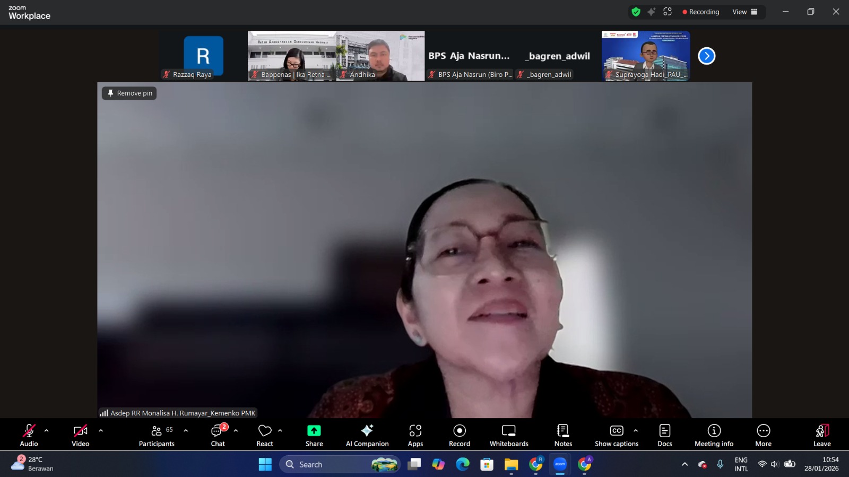Expand the Participants options arrow
849x477 pixels.
186,431
